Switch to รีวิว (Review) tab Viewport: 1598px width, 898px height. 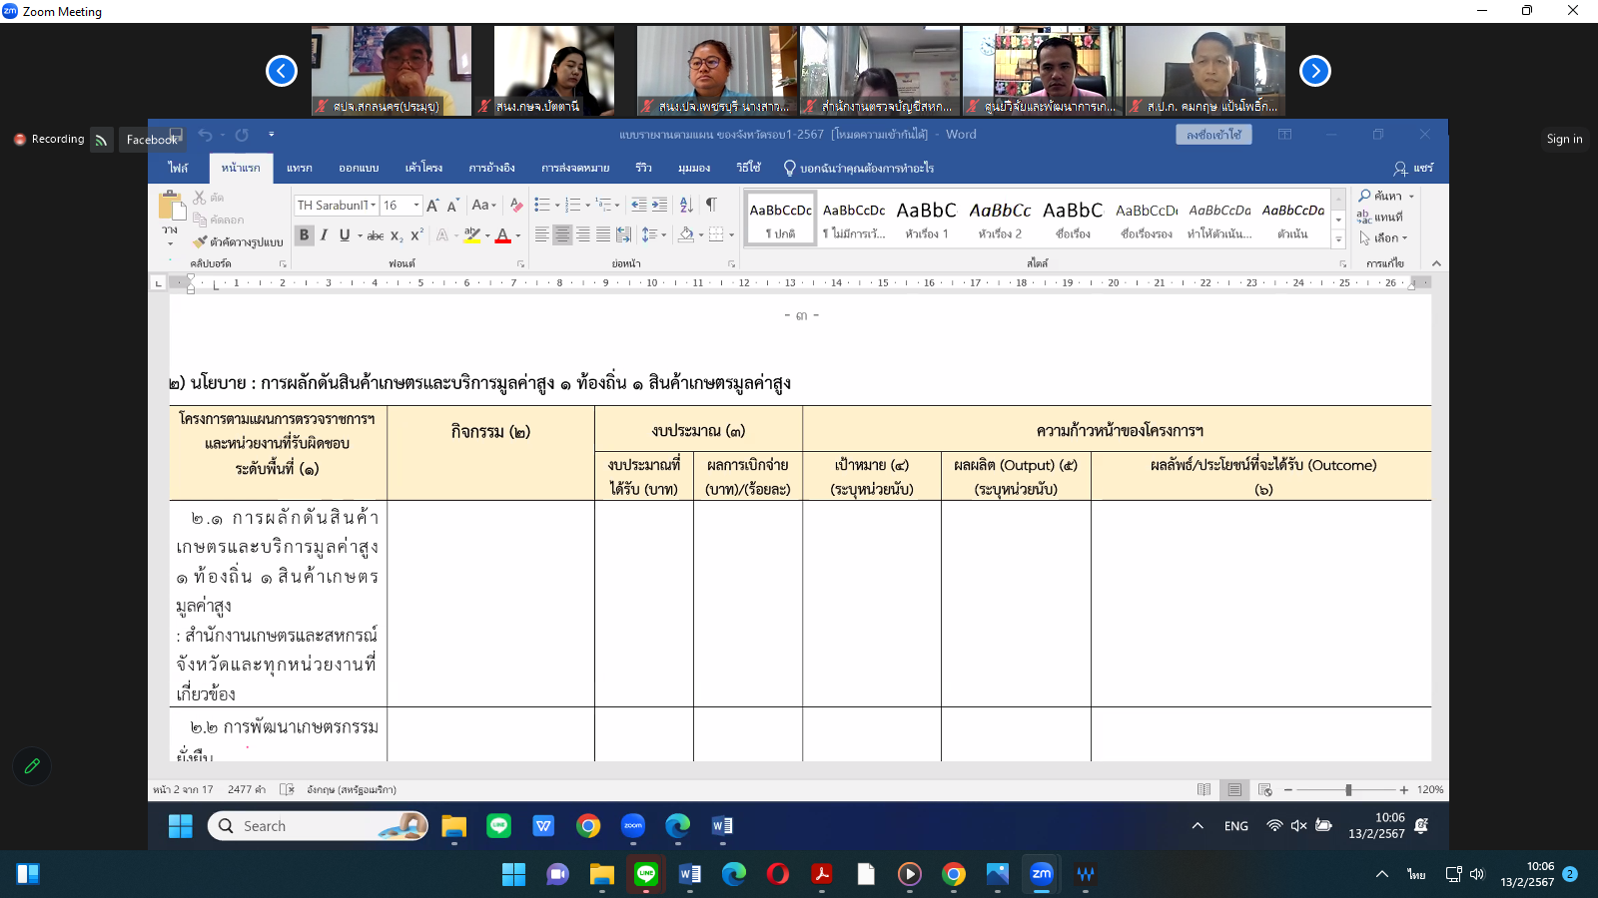pyautogui.click(x=643, y=168)
